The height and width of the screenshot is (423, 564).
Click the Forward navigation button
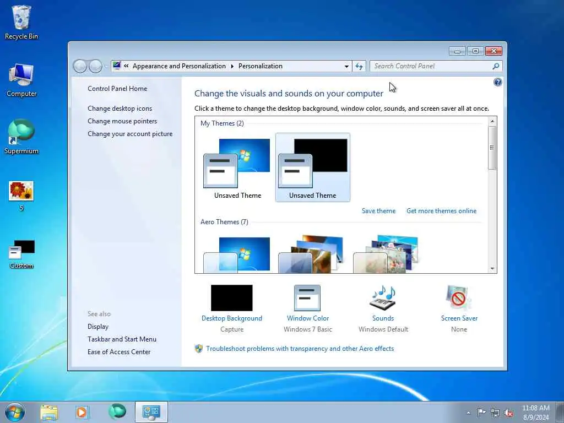click(95, 66)
